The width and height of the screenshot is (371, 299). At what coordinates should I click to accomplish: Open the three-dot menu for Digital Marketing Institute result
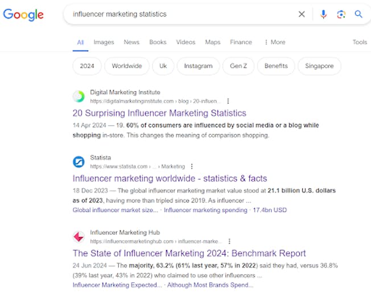click(228, 101)
